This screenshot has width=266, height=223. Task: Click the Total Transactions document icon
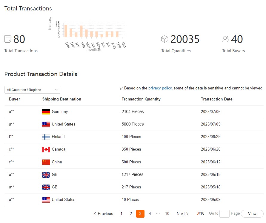coord(8,39)
